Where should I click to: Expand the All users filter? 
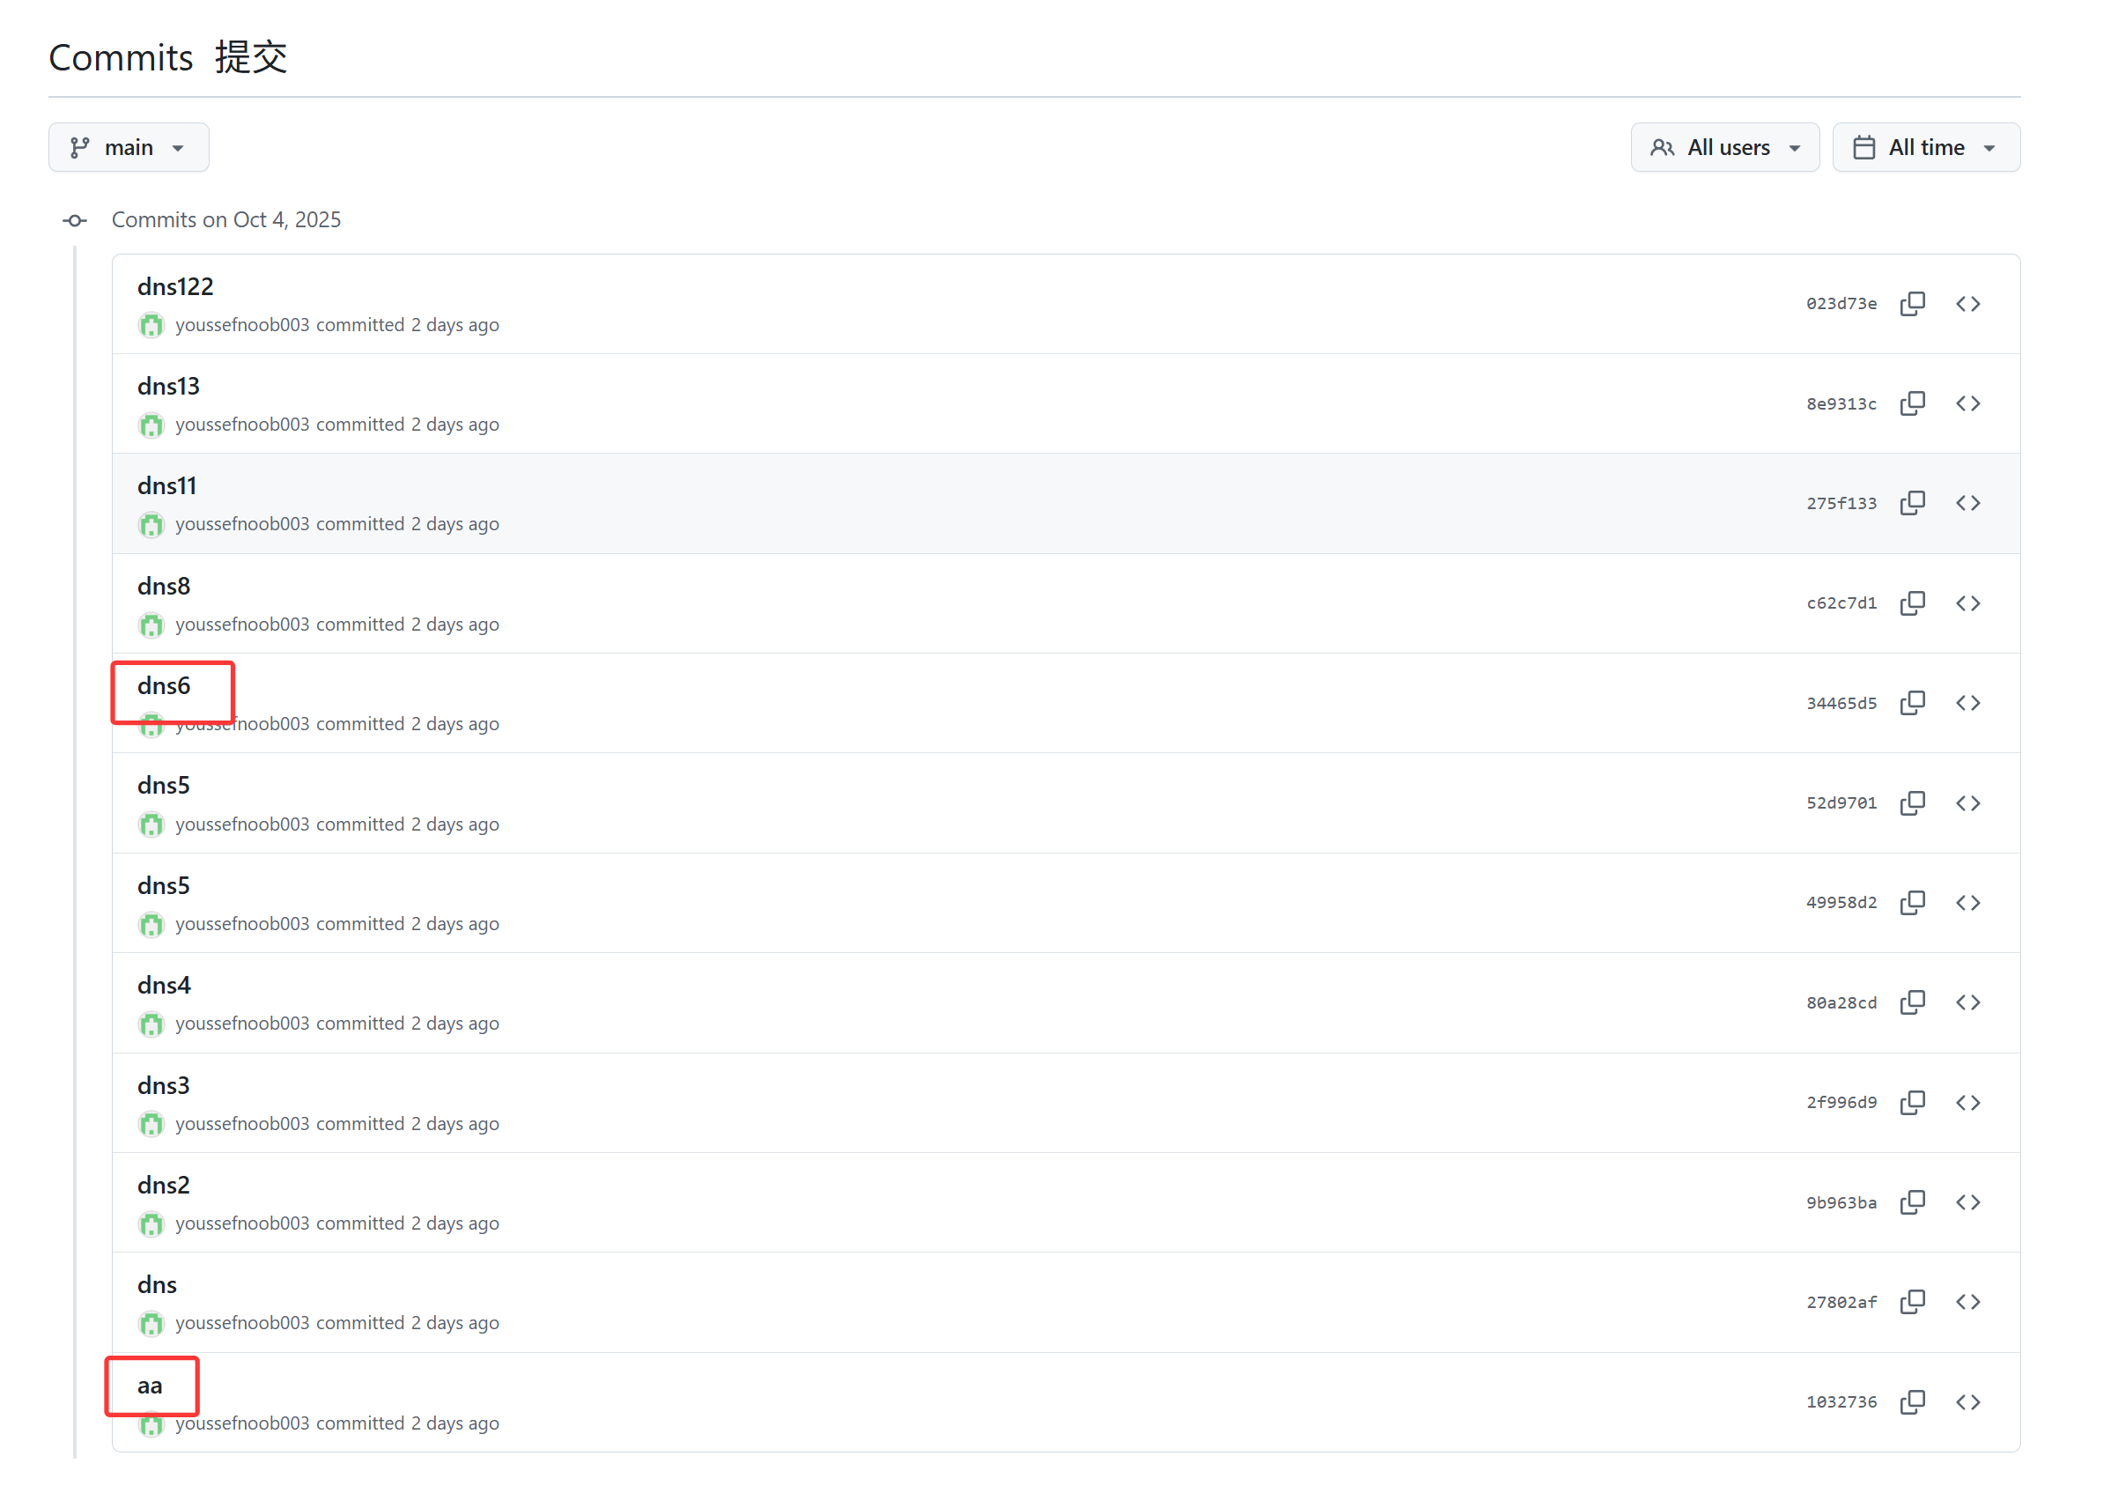pos(1724,148)
